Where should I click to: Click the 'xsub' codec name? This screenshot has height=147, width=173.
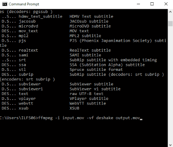tap(23, 108)
